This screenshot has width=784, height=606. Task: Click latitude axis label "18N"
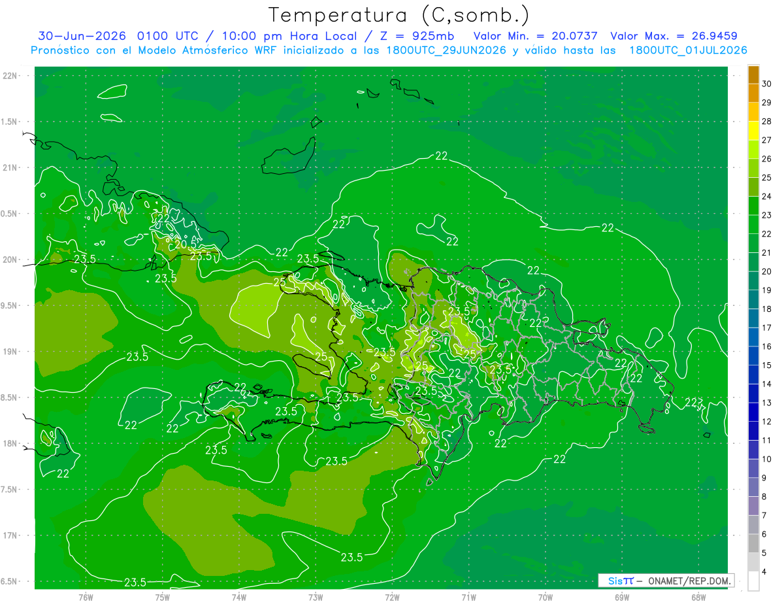[11, 444]
